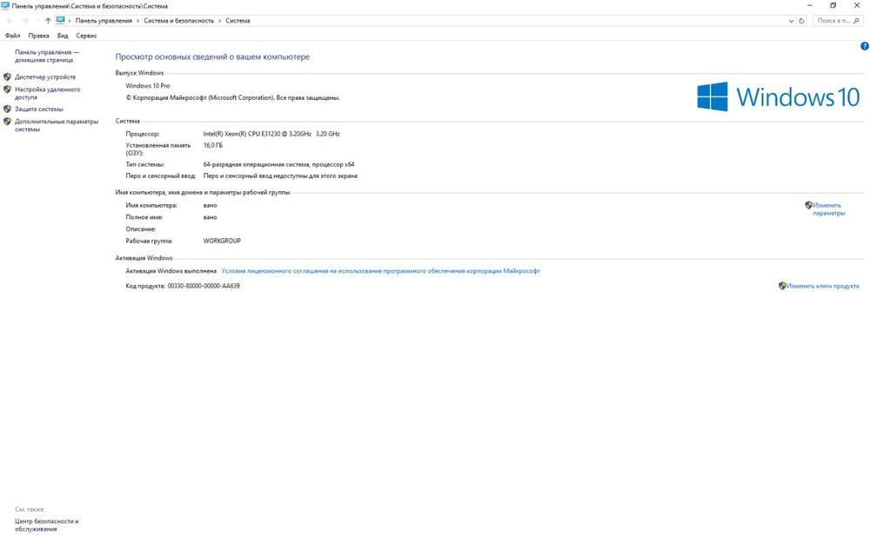Refresh the address bar view
This screenshot has height=543, width=870.
tap(802, 21)
